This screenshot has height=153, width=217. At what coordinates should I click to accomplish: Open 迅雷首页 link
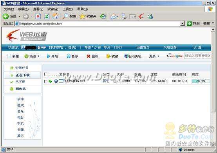point(143,47)
